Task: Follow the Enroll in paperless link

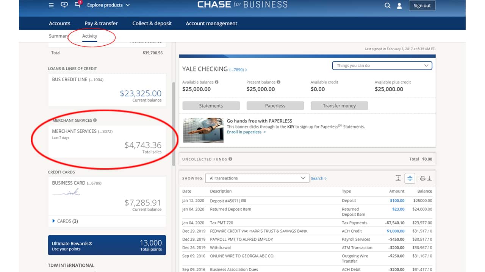Action: [246, 132]
